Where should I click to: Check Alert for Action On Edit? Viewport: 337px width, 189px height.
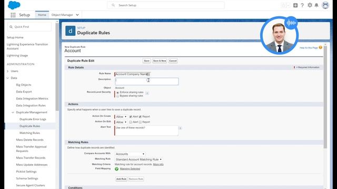pos(131,122)
